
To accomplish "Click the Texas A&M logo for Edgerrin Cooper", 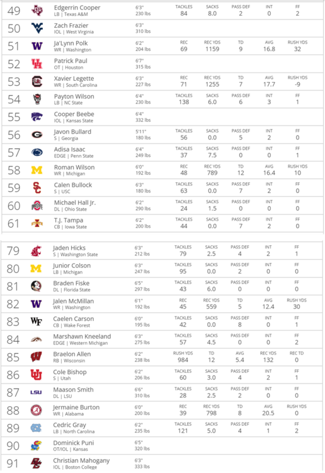I will pos(37,11).
